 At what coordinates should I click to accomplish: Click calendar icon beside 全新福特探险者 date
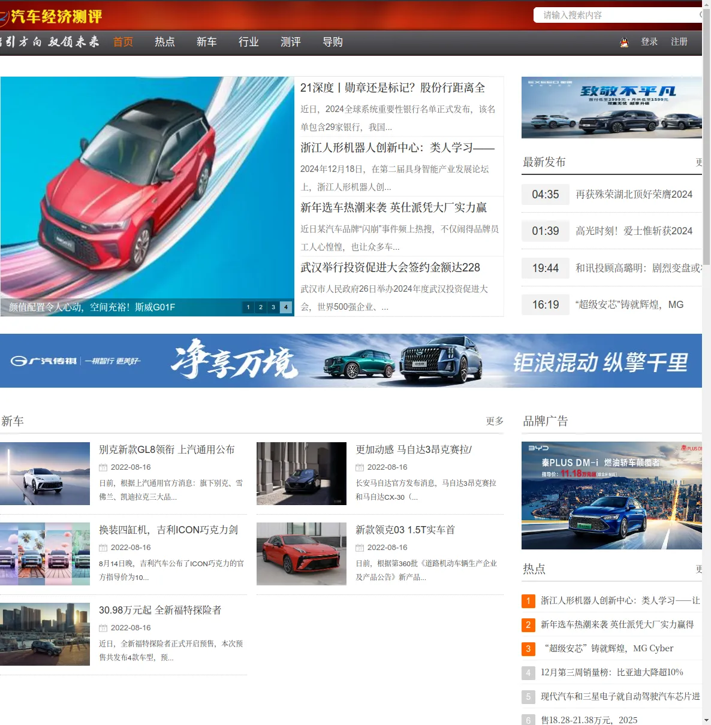click(x=103, y=628)
